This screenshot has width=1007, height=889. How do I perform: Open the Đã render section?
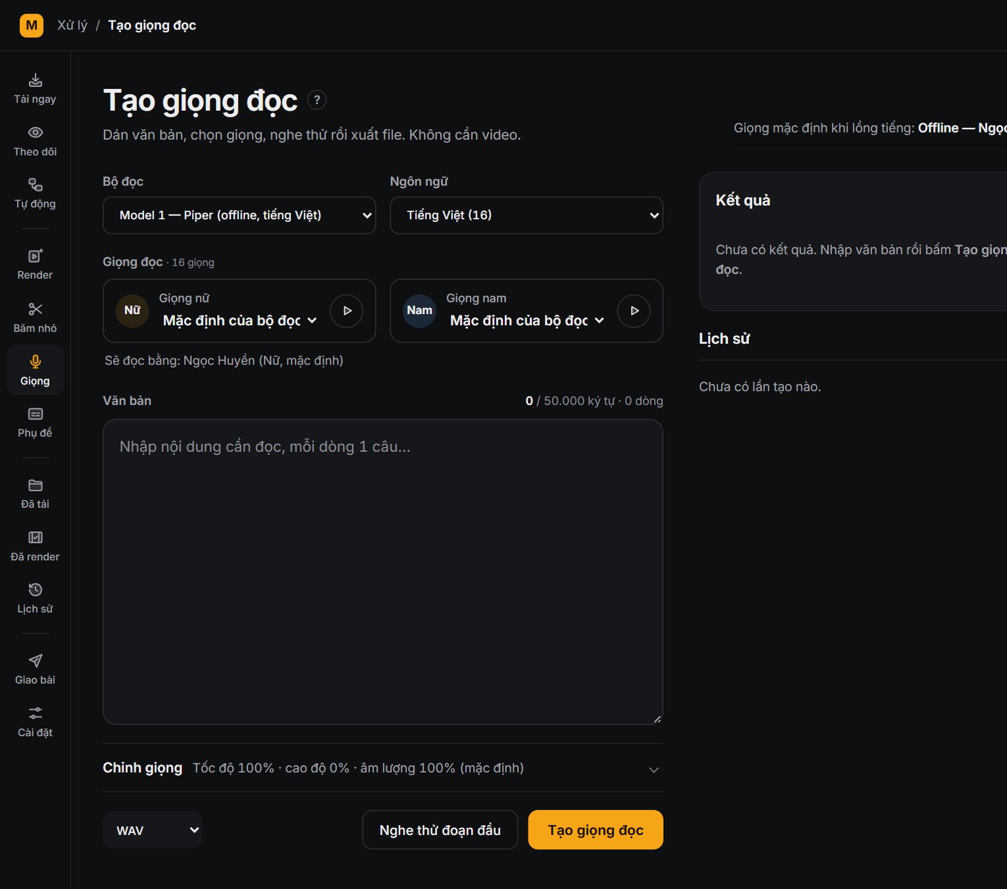point(35,546)
